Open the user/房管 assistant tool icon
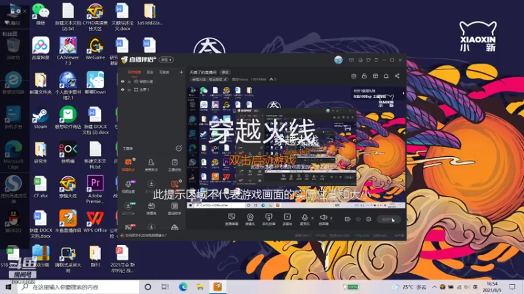Screen dimensions: 524x294 (x=151, y=165)
